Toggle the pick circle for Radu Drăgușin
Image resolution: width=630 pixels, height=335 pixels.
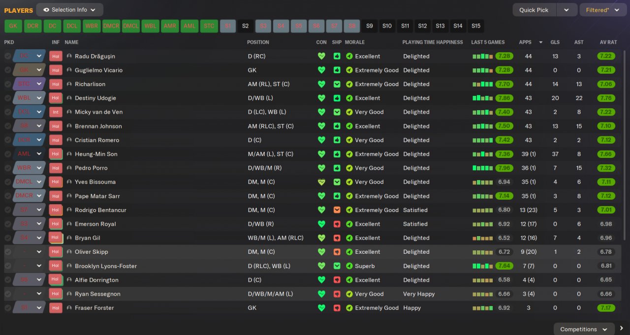point(8,56)
